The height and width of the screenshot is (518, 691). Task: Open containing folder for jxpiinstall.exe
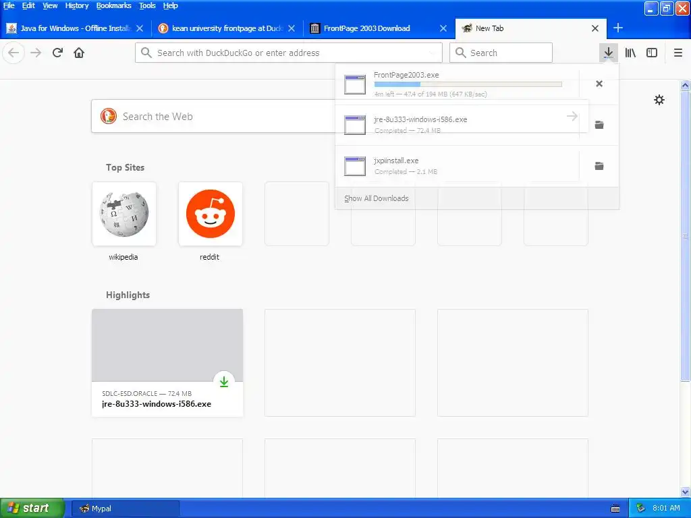tap(599, 166)
